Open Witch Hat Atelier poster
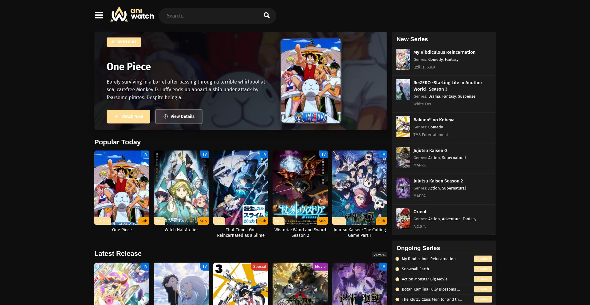Screen dimensions: 590x305 tap(181, 188)
